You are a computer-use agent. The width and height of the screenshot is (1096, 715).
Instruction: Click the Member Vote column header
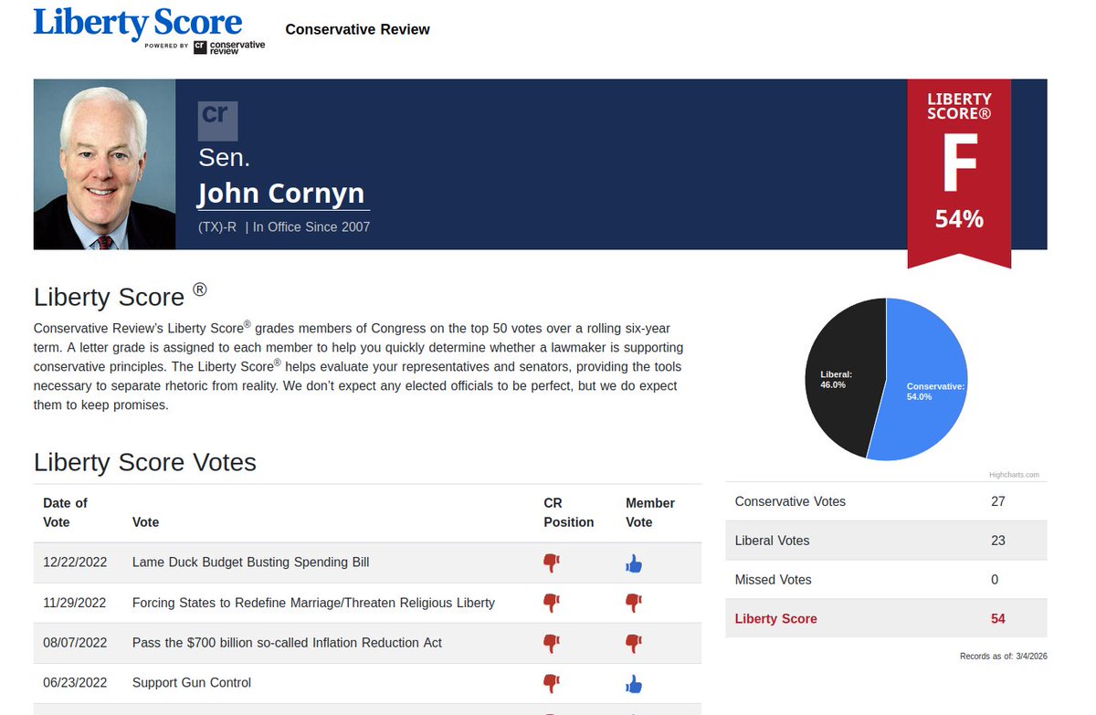650,512
